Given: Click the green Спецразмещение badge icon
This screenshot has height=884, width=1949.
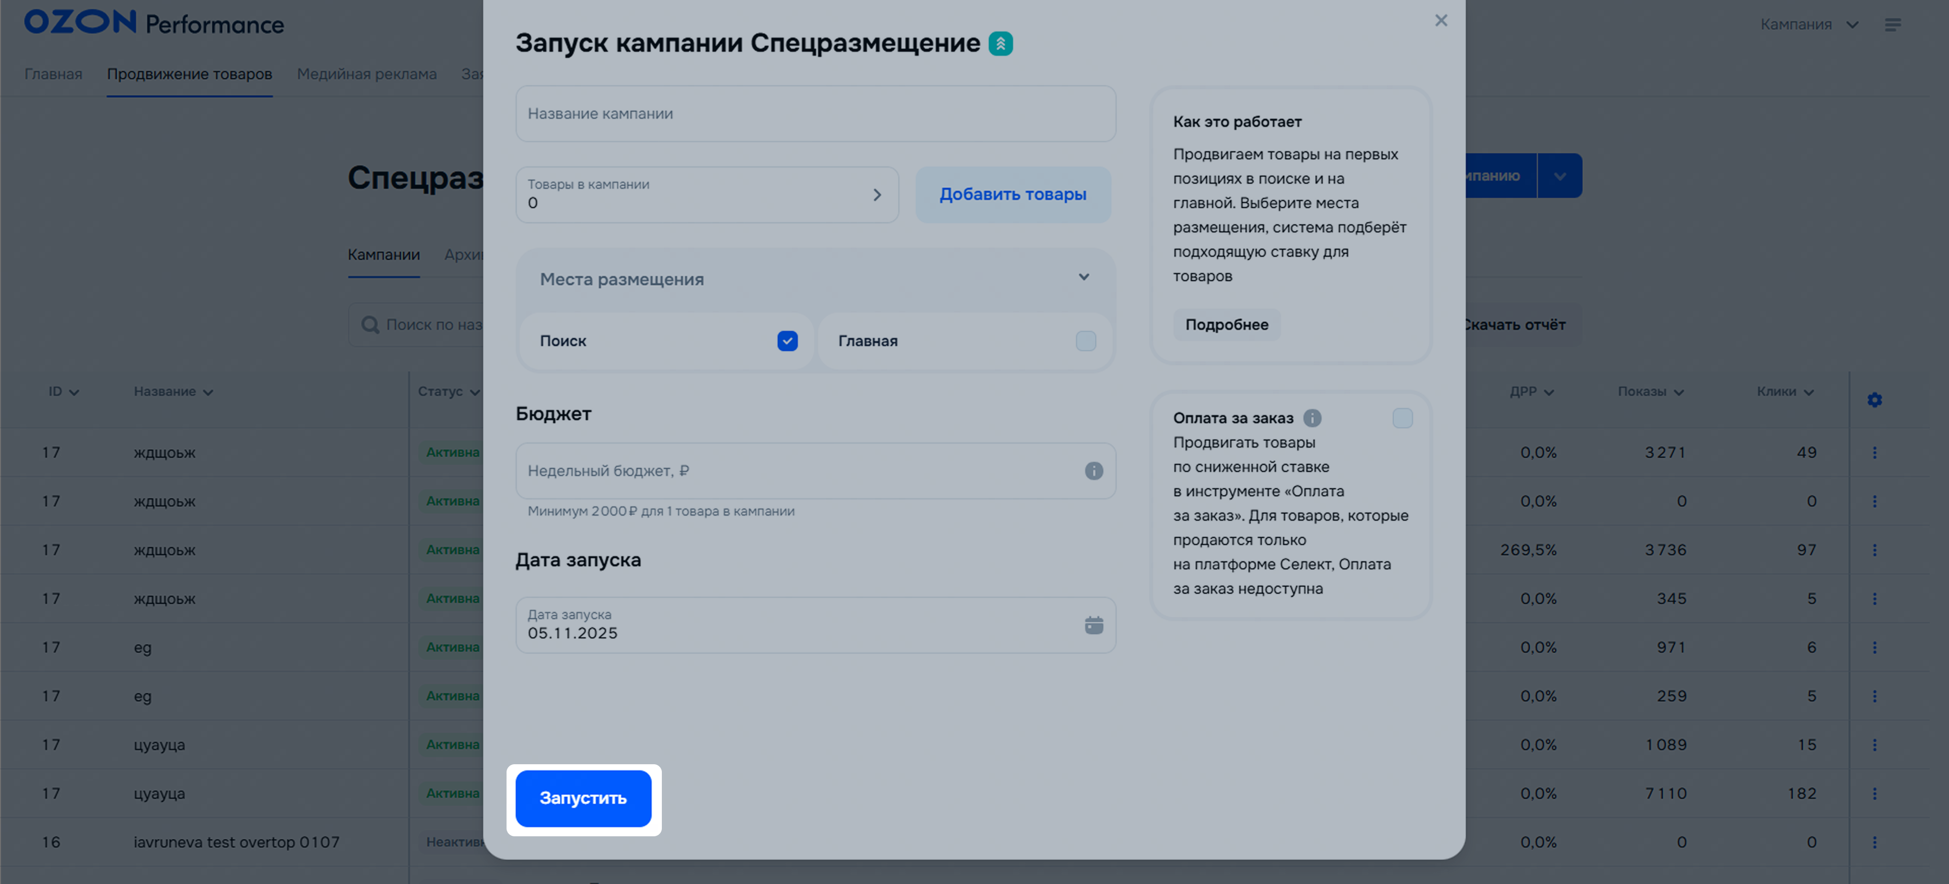Looking at the screenshot, I should click(x=1000, y=44).
